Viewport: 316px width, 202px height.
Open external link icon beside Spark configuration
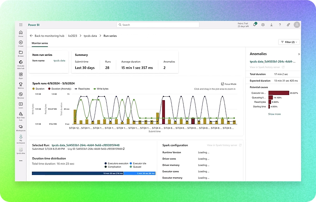point(240,145)
